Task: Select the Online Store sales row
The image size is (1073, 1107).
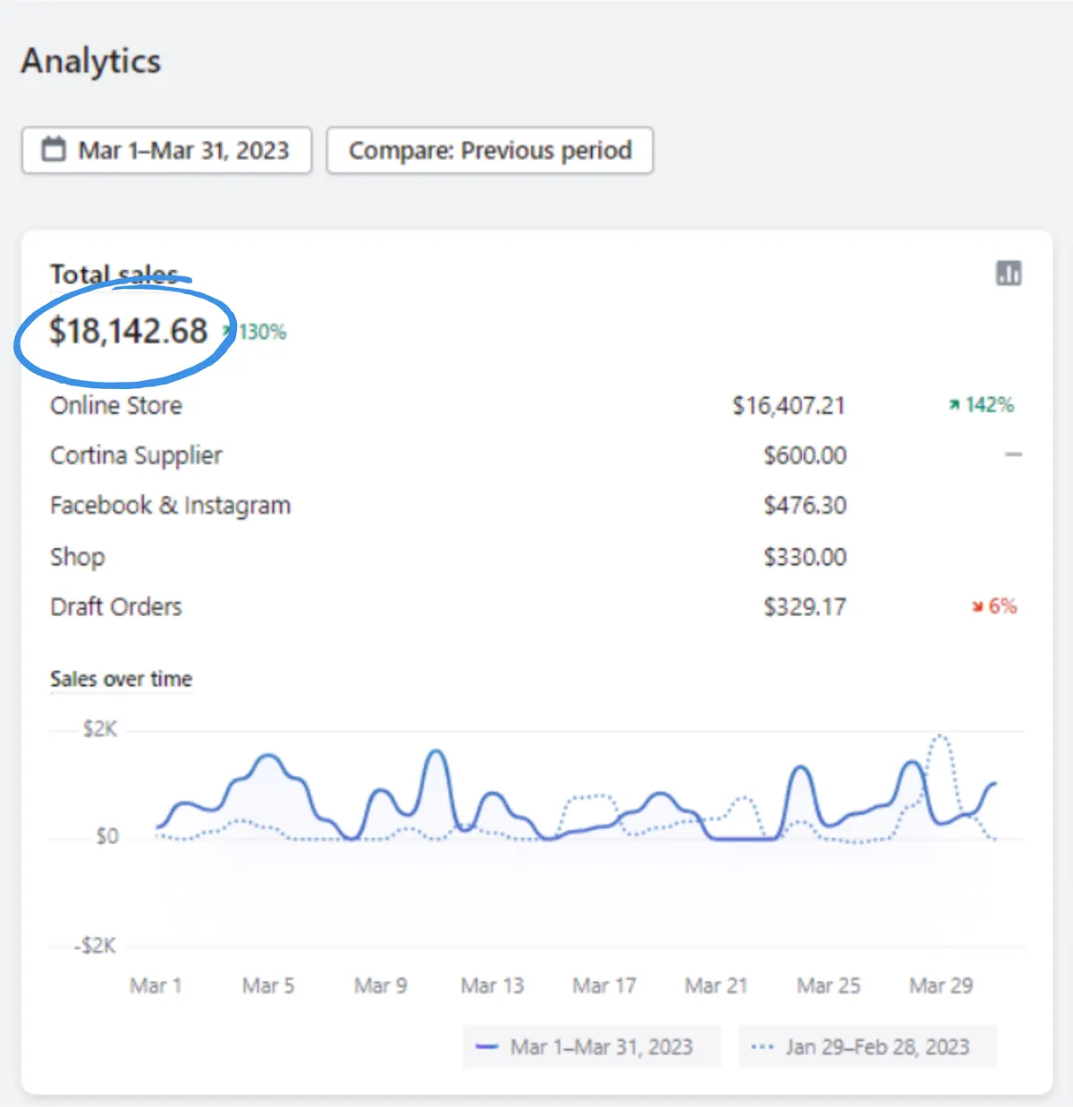Action: 116,406
